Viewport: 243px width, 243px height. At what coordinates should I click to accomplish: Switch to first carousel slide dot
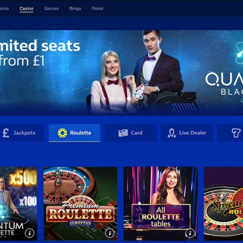coord(103,98)
